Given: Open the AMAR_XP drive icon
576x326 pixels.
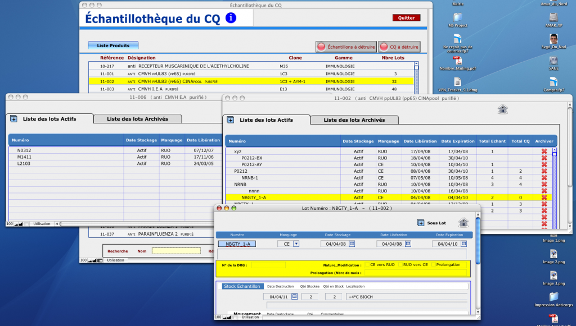Looking at the screenshot, I should point(553,20).
